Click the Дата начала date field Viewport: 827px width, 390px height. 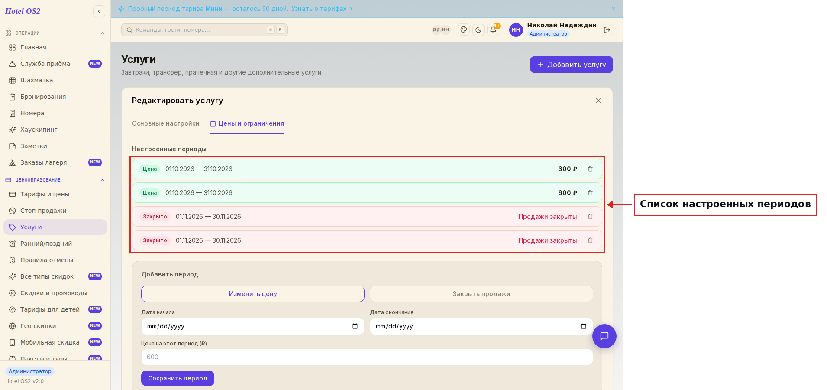253,326
